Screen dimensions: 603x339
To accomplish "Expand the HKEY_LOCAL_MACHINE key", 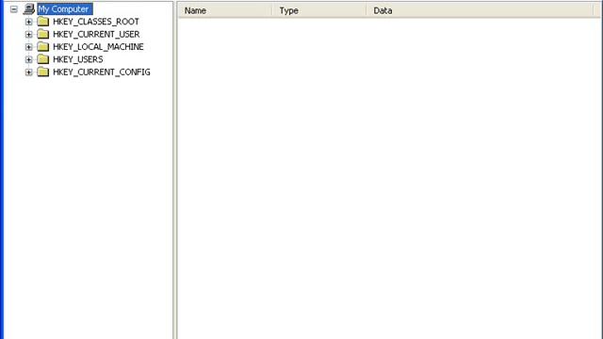I will 29,47.
